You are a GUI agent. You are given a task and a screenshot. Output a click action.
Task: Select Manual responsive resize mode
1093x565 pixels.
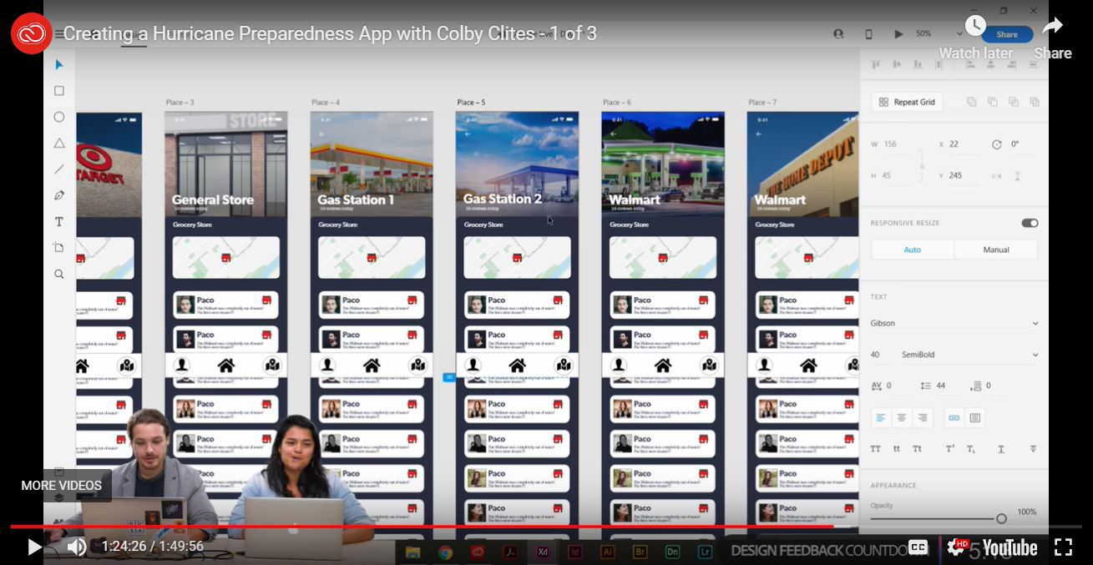point(996,250)
